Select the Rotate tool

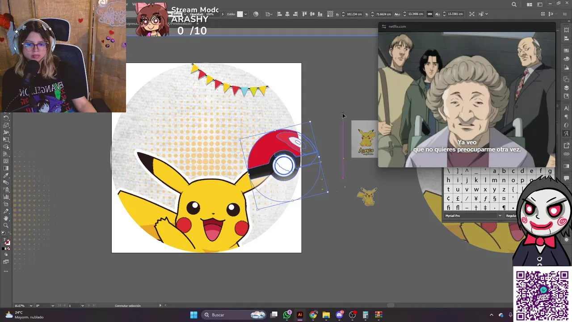pos(6,118)
